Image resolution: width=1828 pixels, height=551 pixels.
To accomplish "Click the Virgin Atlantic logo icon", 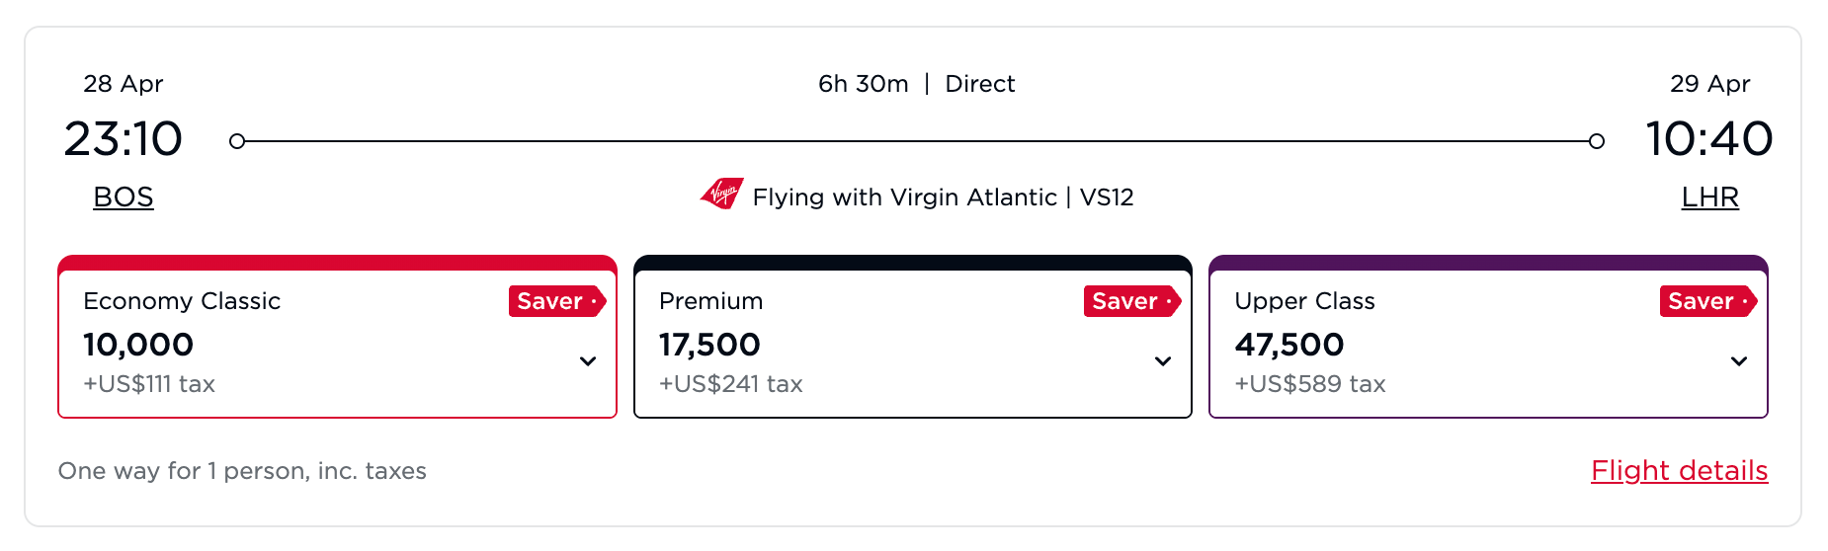I will tap(722, 194).
